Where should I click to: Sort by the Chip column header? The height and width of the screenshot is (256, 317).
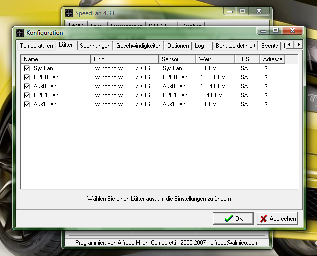(x=124, y=59)
